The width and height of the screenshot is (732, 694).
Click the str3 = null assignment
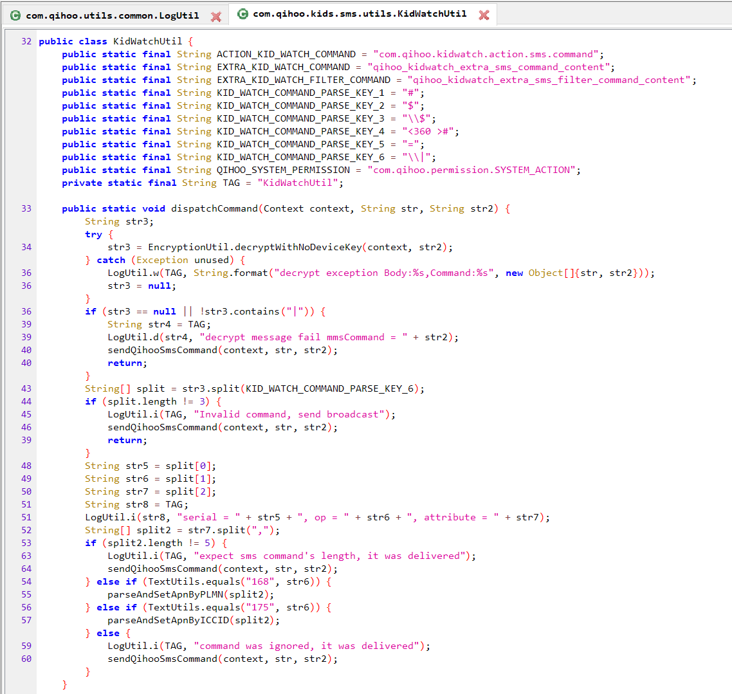coord(142,286)
